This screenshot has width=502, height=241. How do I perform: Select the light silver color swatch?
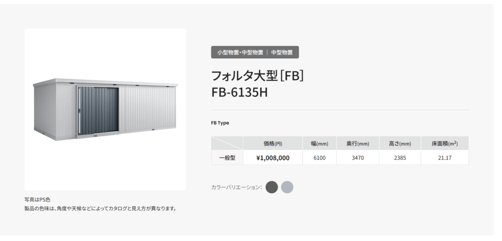pyautogui.click(x=287, y=187)
